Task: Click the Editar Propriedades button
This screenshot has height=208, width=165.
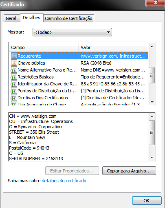Action: pyautogui.click(x=72, y=171)
